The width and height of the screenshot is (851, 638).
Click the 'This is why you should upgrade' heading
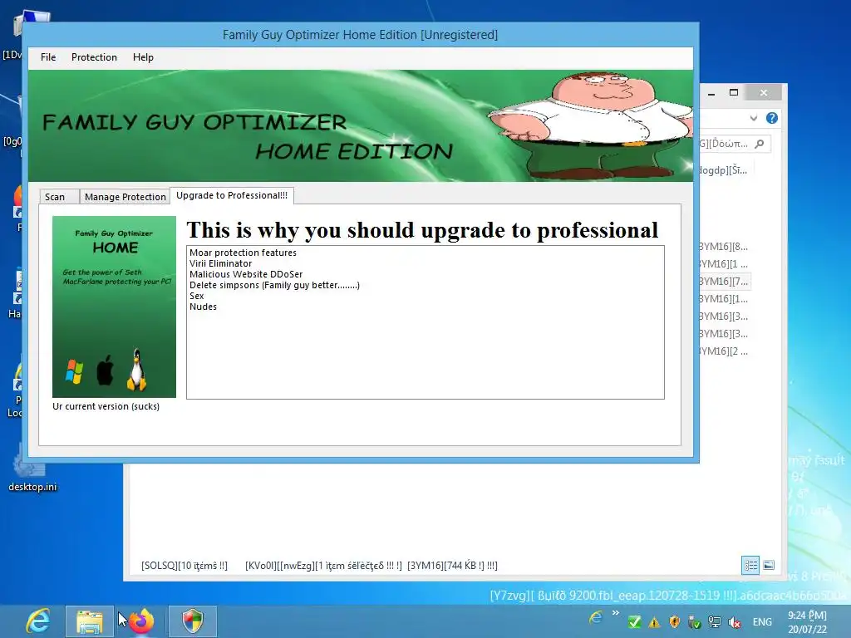422,230
